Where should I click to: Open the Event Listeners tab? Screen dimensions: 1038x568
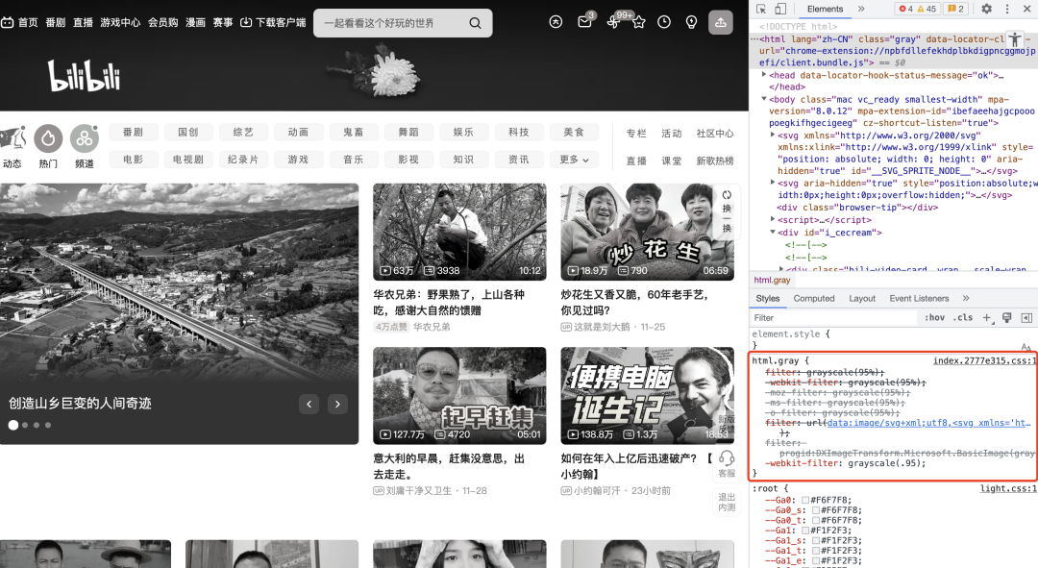coord(919,298)
